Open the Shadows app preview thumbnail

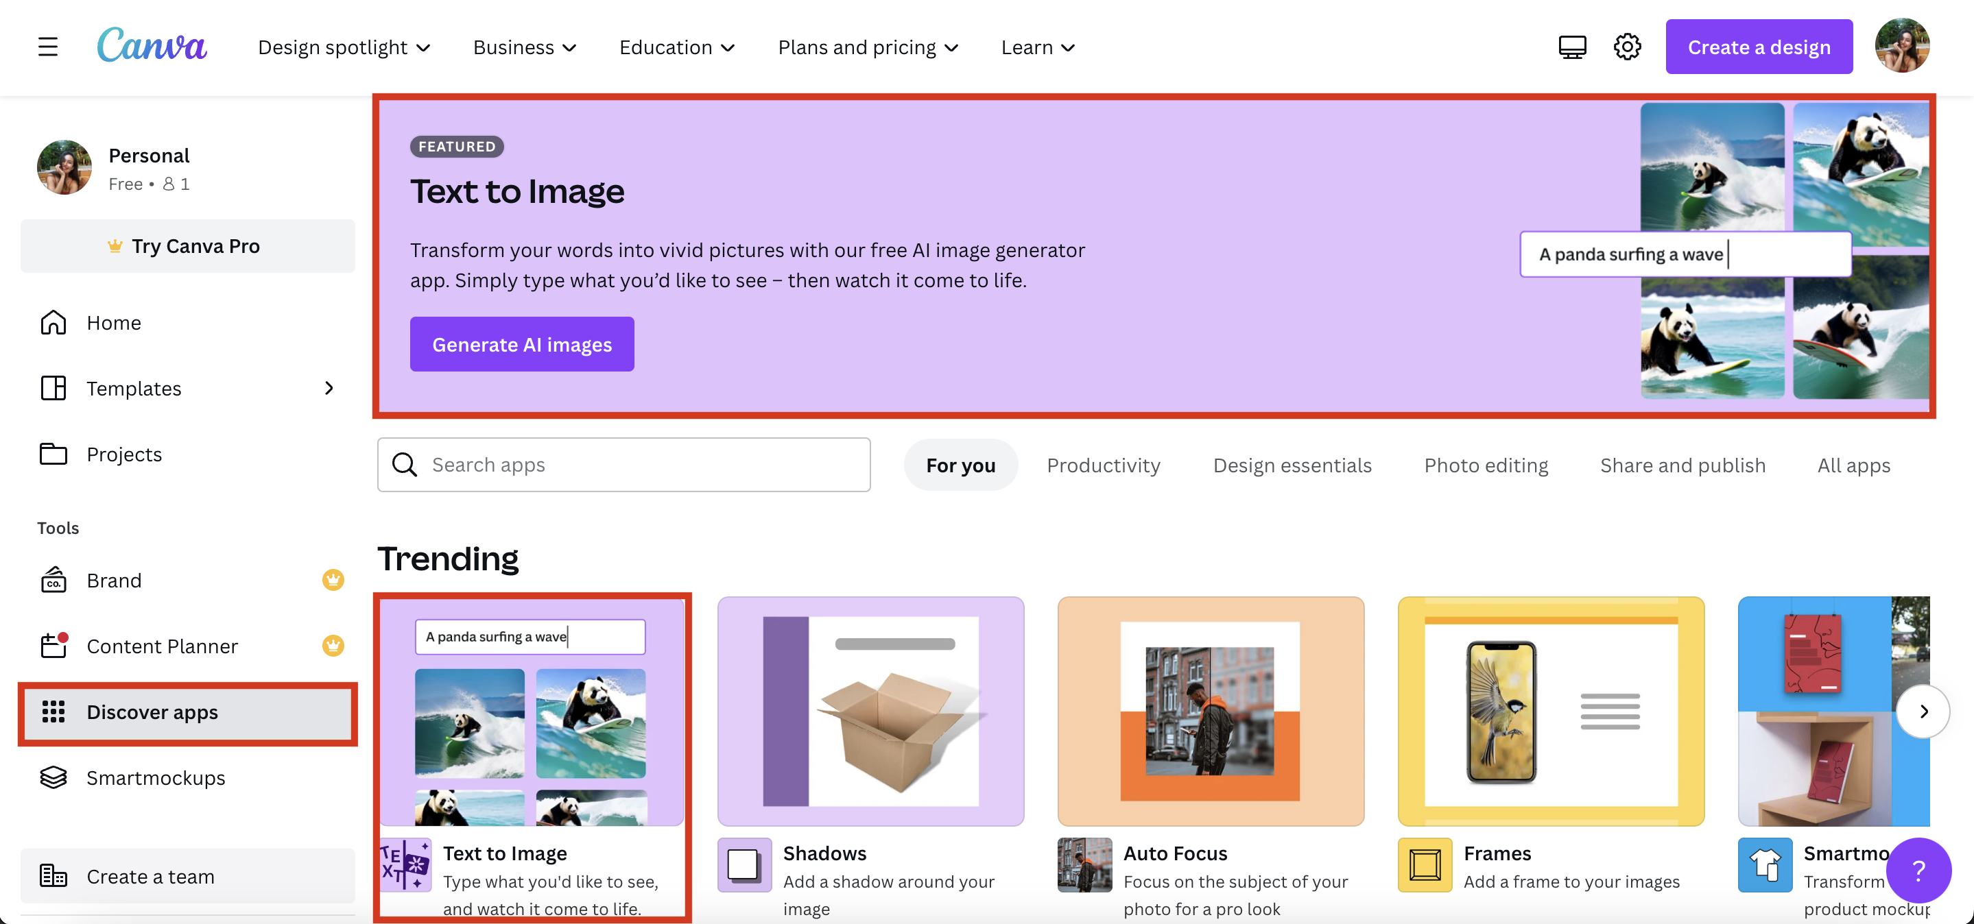click(870, 712)
